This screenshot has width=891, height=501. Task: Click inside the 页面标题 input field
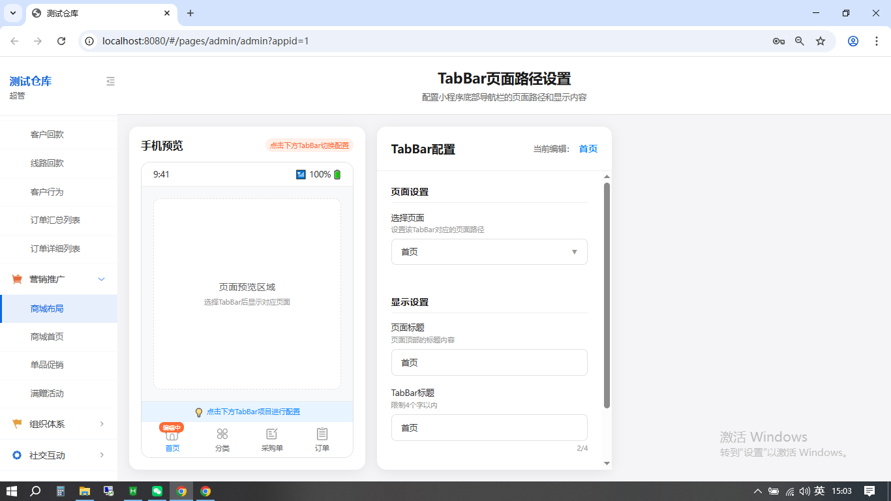click(x=489, y=362)
